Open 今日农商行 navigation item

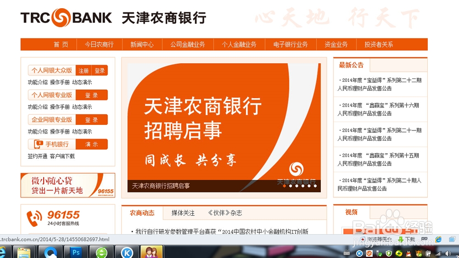point(99,45)
